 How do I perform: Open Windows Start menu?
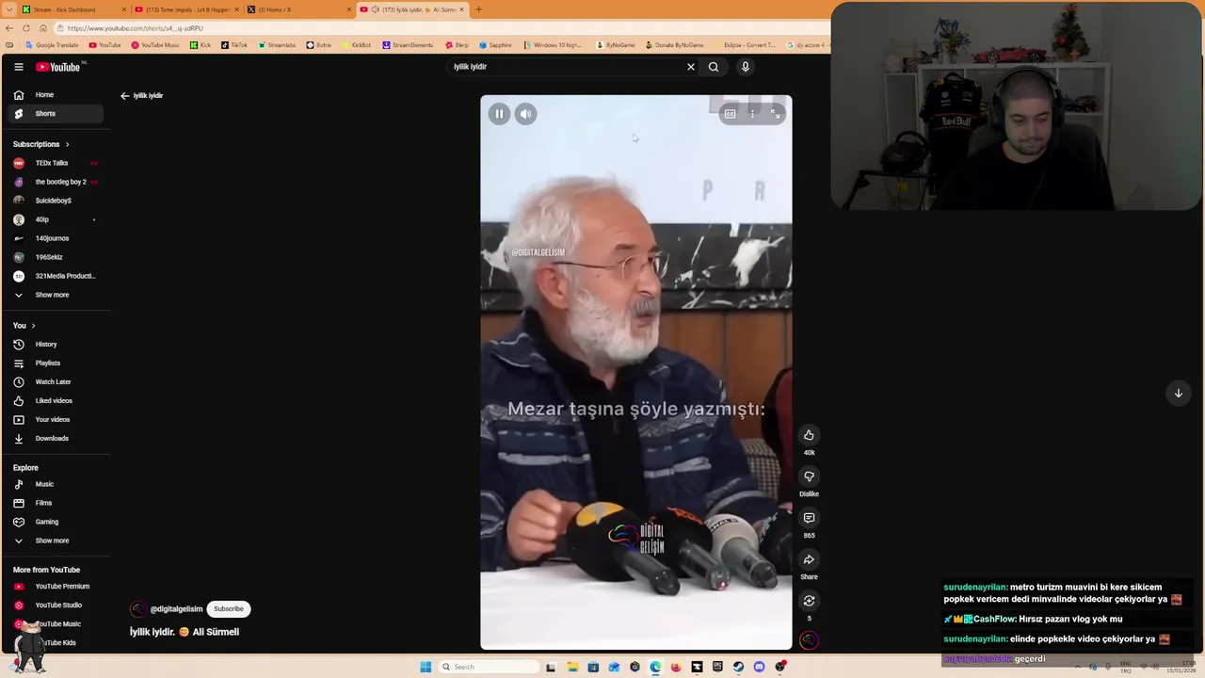coord(426,667)
